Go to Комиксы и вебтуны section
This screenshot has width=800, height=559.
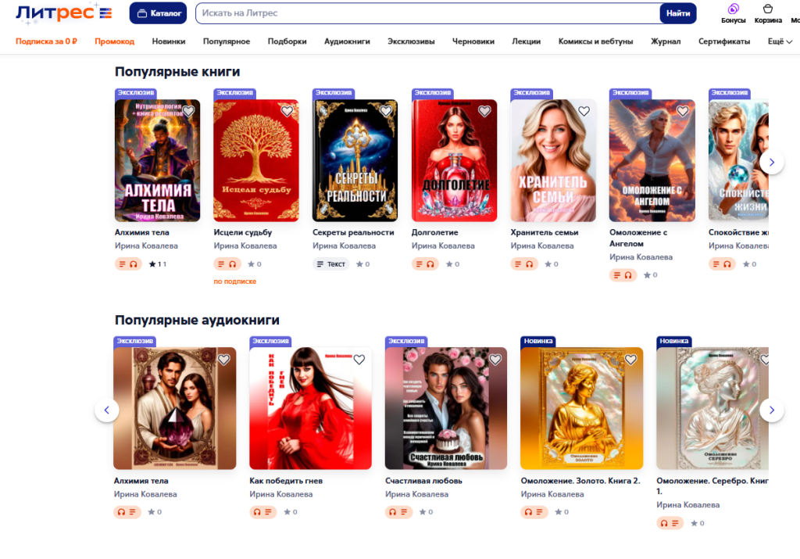(595, 41)
